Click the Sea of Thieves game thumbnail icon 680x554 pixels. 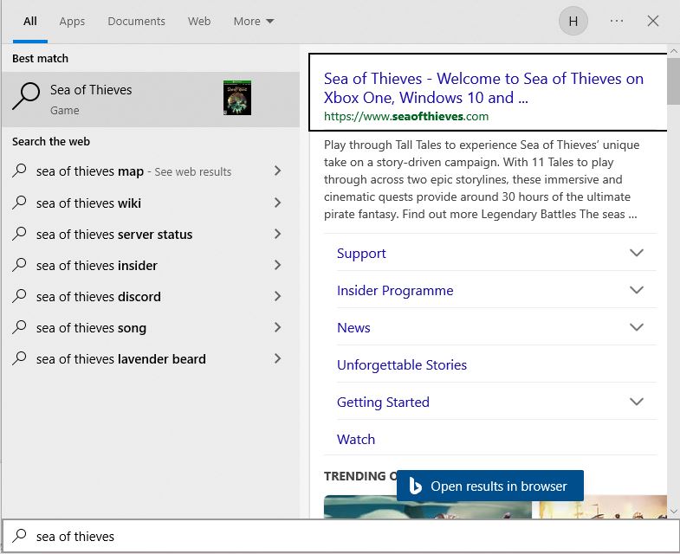236,98
